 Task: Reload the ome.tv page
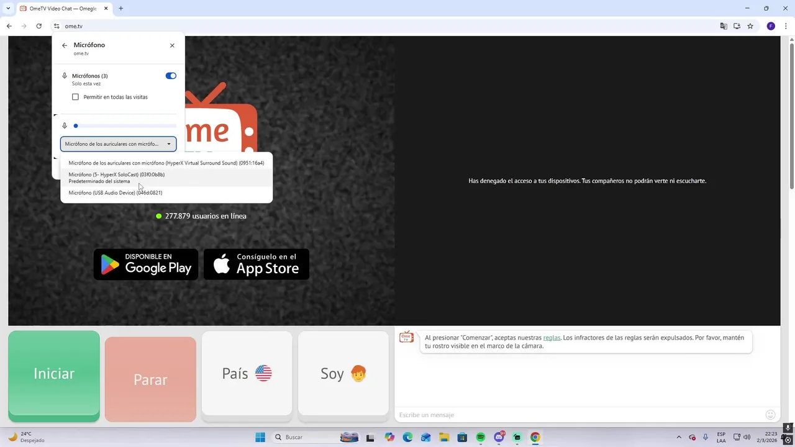point(39,26)
